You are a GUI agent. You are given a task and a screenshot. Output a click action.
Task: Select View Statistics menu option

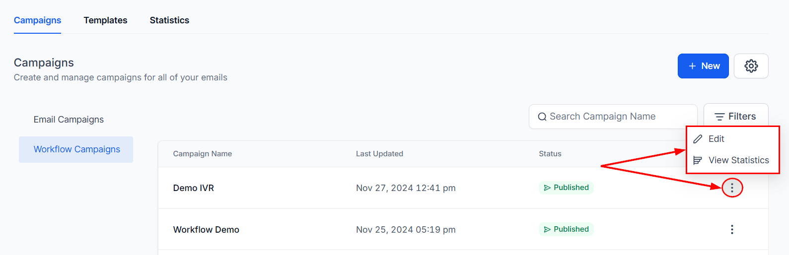point(738,160)
